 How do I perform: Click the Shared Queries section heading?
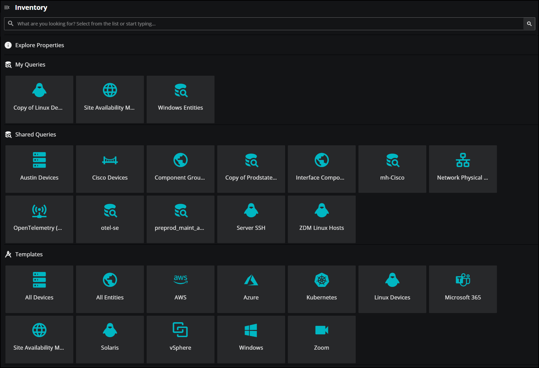[x=36, y=134]
